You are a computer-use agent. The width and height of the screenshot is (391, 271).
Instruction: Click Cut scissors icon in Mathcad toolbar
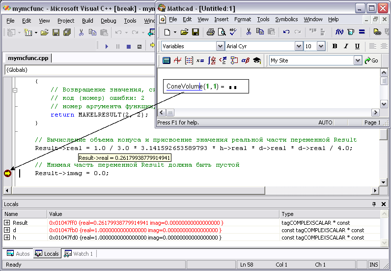pyautogui.click(x=249, y=31)
